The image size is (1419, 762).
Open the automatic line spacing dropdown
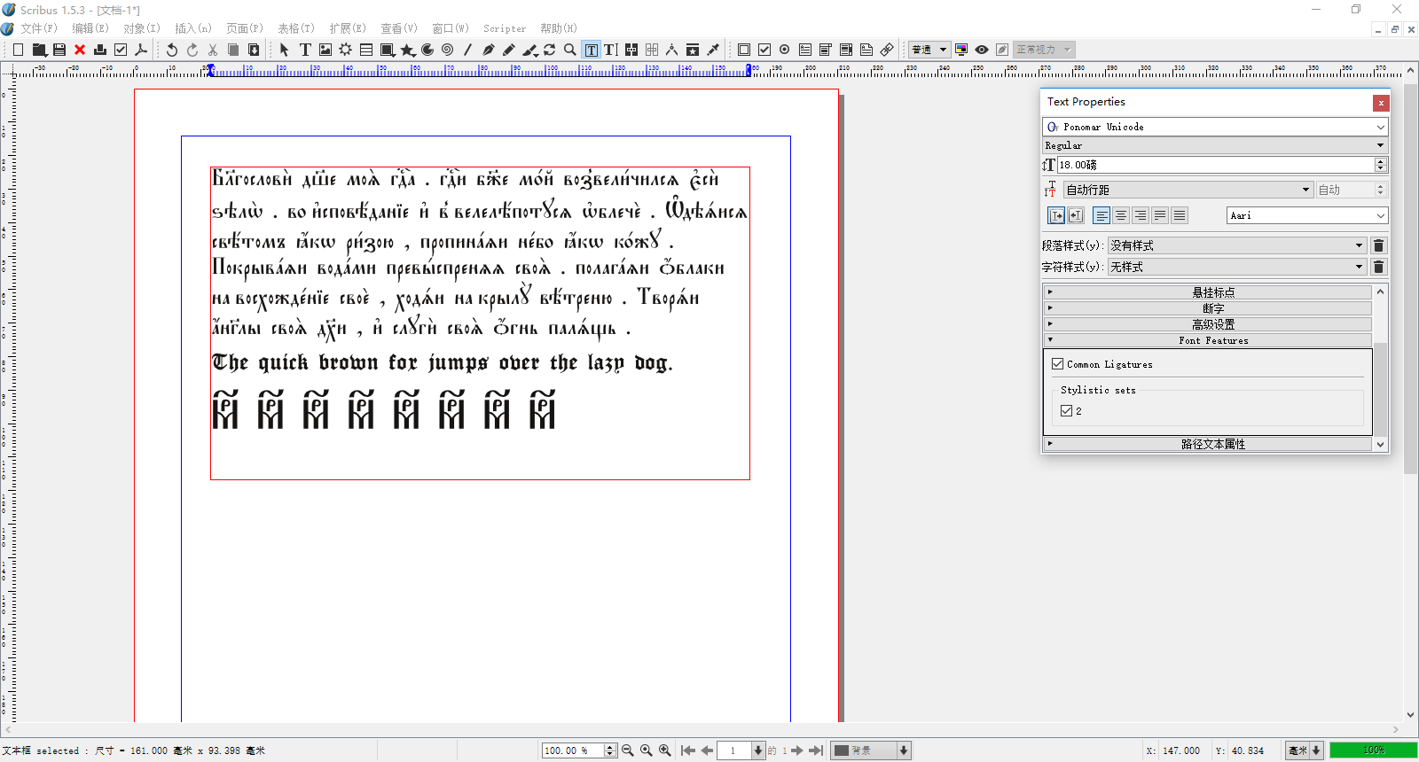pyautogui.click(x=1188, y=190)
